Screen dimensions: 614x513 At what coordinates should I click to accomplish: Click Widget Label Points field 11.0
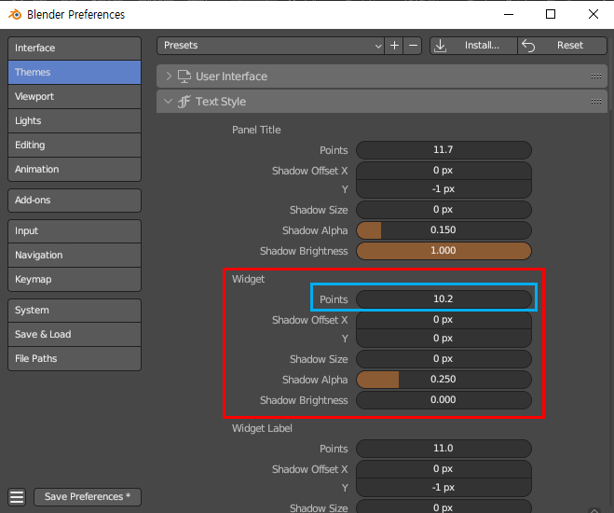pyautogui.click(x=443, y=449)
